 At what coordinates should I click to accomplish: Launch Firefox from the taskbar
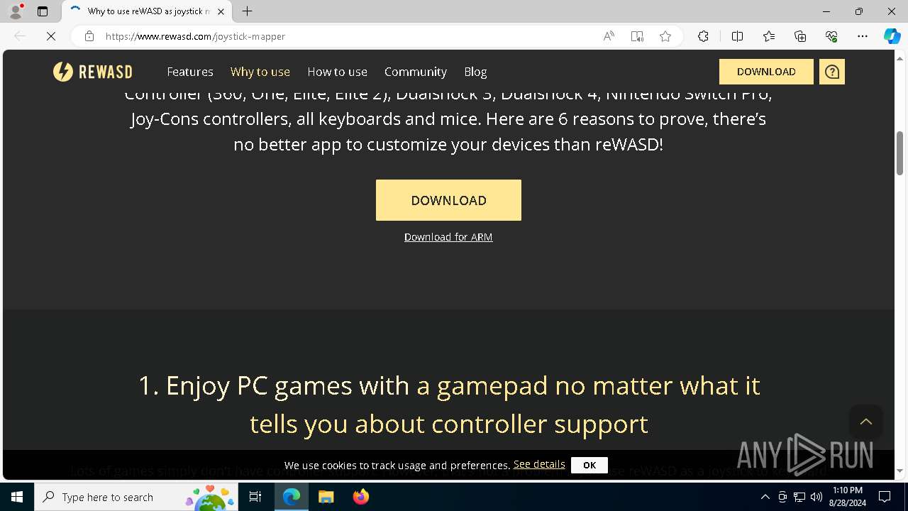360,497
